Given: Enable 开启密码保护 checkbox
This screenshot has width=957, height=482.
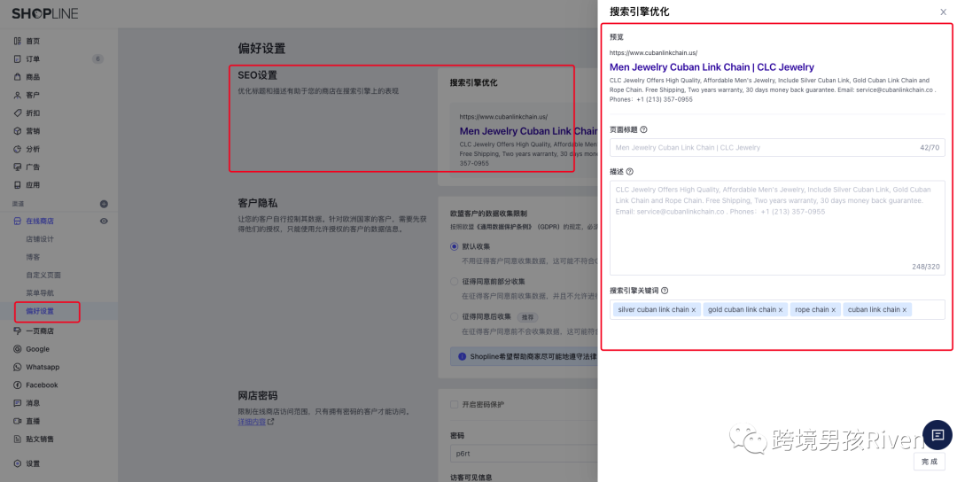Looking at the screenshot, I should [x=454, y=404].
